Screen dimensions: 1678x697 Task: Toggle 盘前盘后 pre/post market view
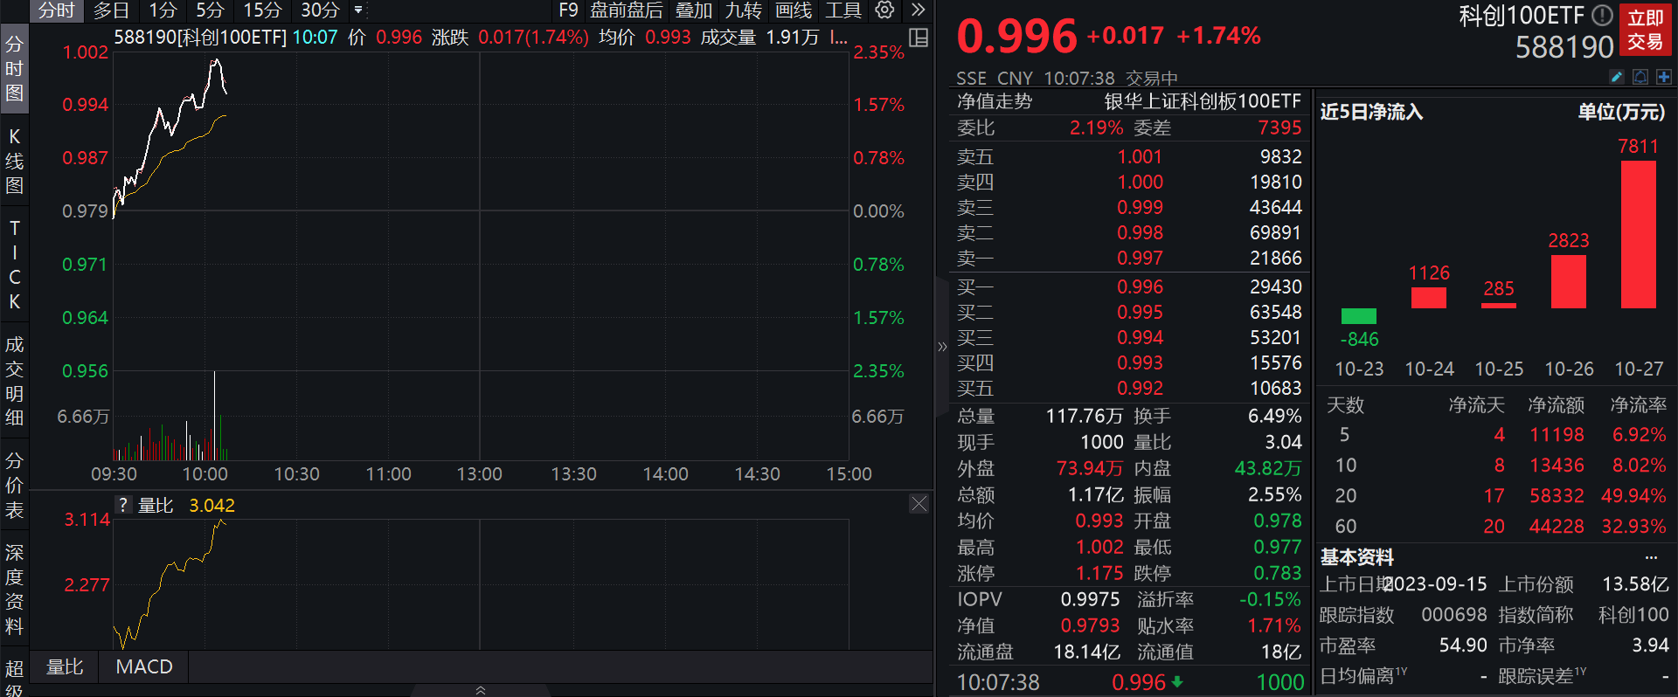(627, 10)
